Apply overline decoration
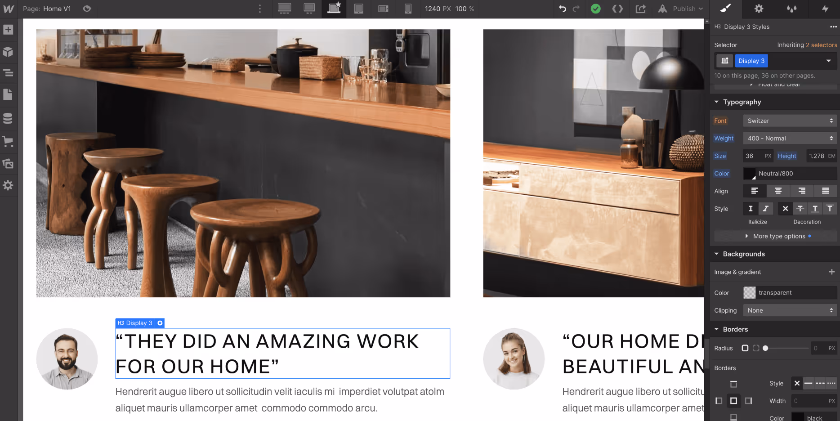840x421 pixels. [830, 209]
